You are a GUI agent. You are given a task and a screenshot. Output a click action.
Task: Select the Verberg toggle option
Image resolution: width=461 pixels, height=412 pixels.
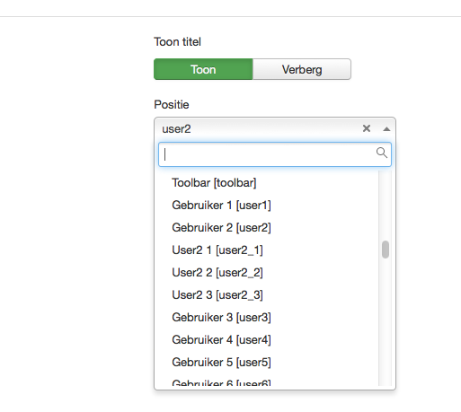pos(302,69)
